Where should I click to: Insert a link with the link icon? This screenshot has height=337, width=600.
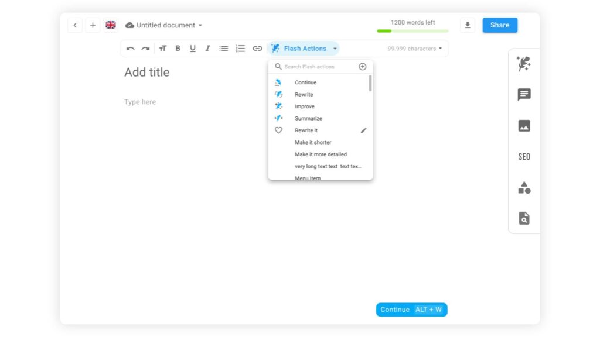click(x=257, y=49)
